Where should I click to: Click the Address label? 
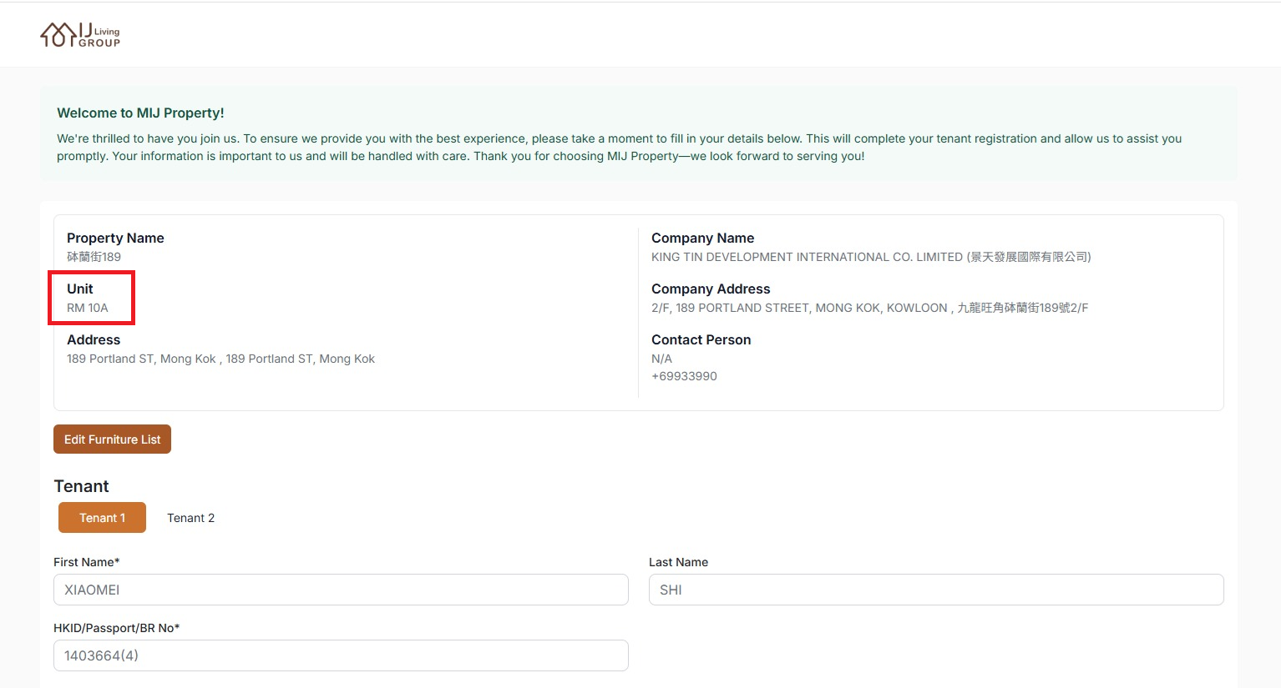[x=94, y=339]
